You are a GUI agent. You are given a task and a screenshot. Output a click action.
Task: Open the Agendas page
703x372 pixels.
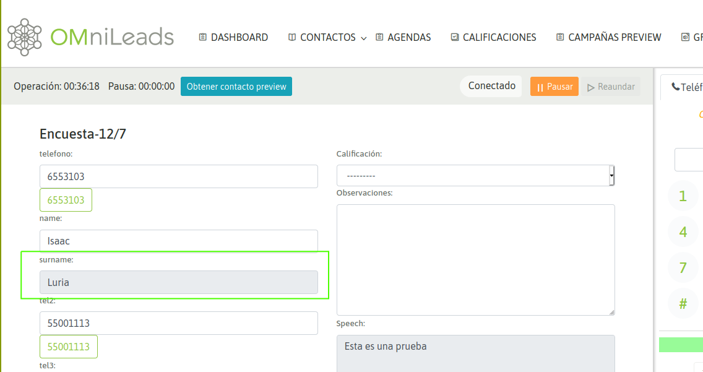(x=403, y=37)
